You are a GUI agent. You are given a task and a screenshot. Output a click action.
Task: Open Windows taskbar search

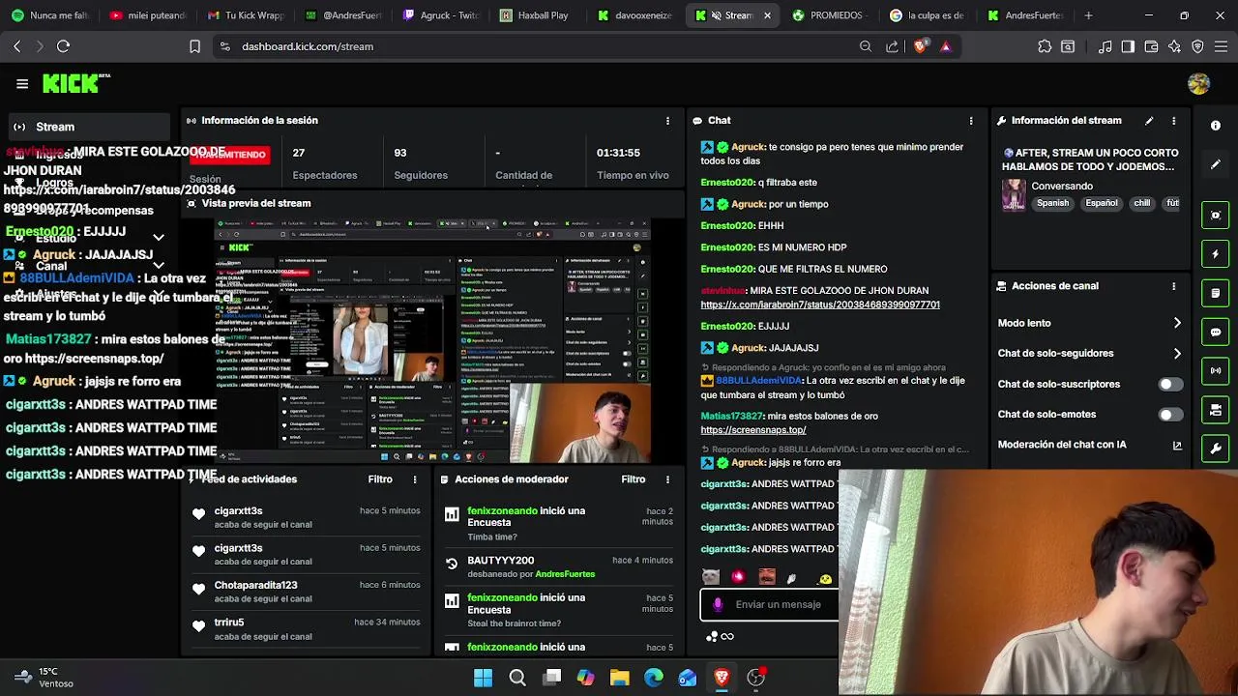coord(517,678)
